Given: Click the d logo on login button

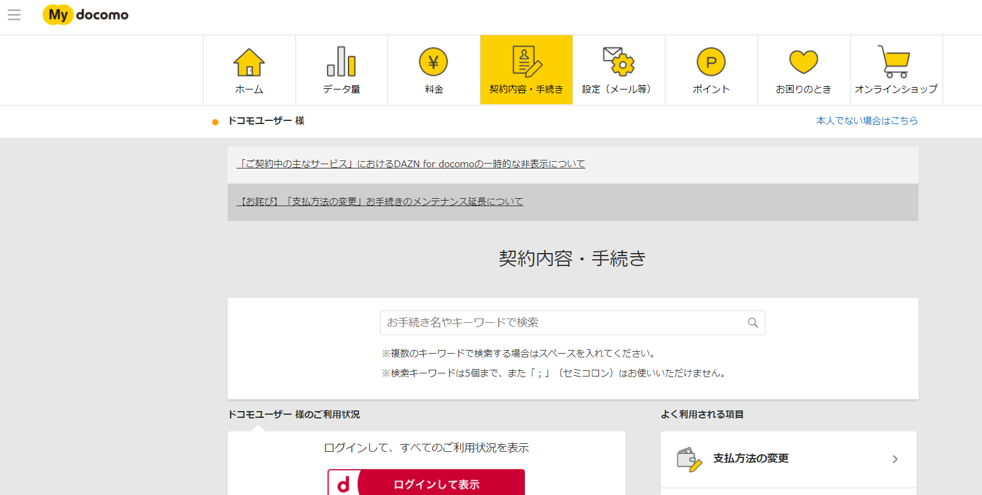Looking at the screenshot, I should point(344,485).
